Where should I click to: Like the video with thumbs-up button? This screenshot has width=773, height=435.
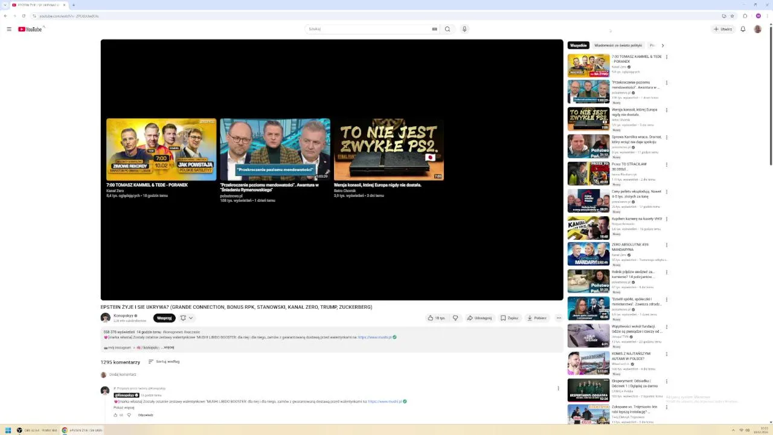(x=436, y=318)
